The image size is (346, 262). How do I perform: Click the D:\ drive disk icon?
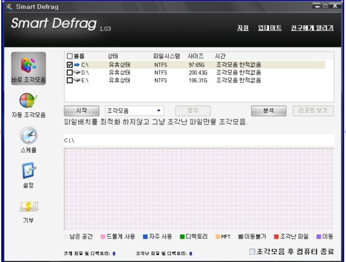[x=76, y=72]
